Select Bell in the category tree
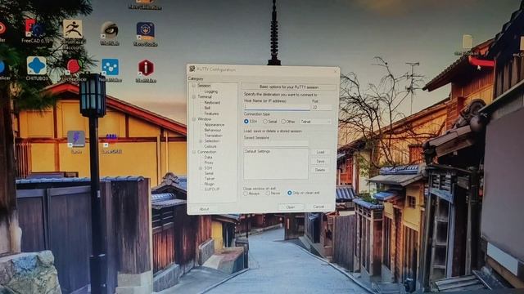 click(x=207, y=108)
